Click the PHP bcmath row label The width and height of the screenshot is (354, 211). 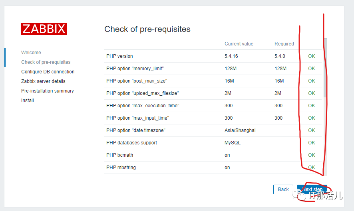(119, 155)
